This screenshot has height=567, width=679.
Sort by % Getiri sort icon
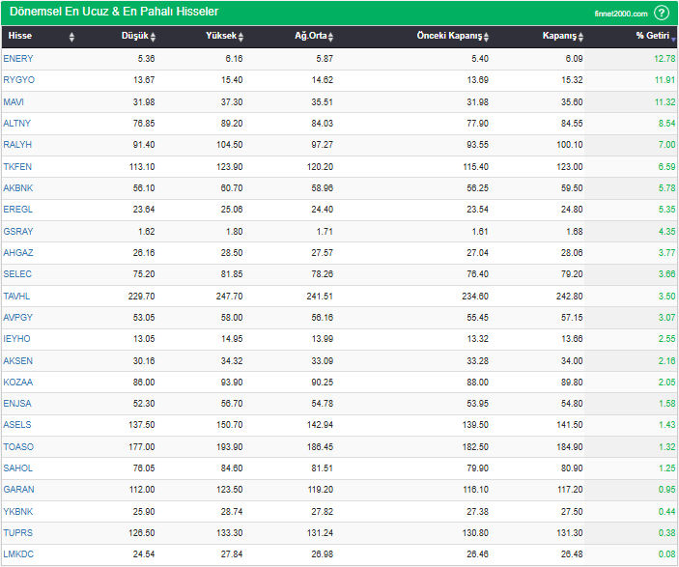pos(673,37)
